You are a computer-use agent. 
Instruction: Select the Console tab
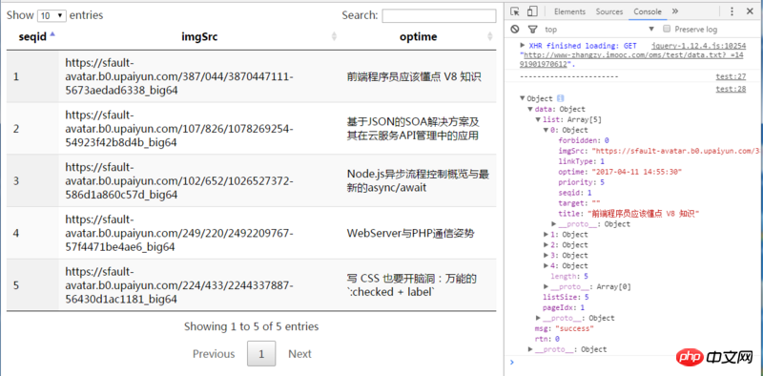pyautogui.click(x=648, y=11)
